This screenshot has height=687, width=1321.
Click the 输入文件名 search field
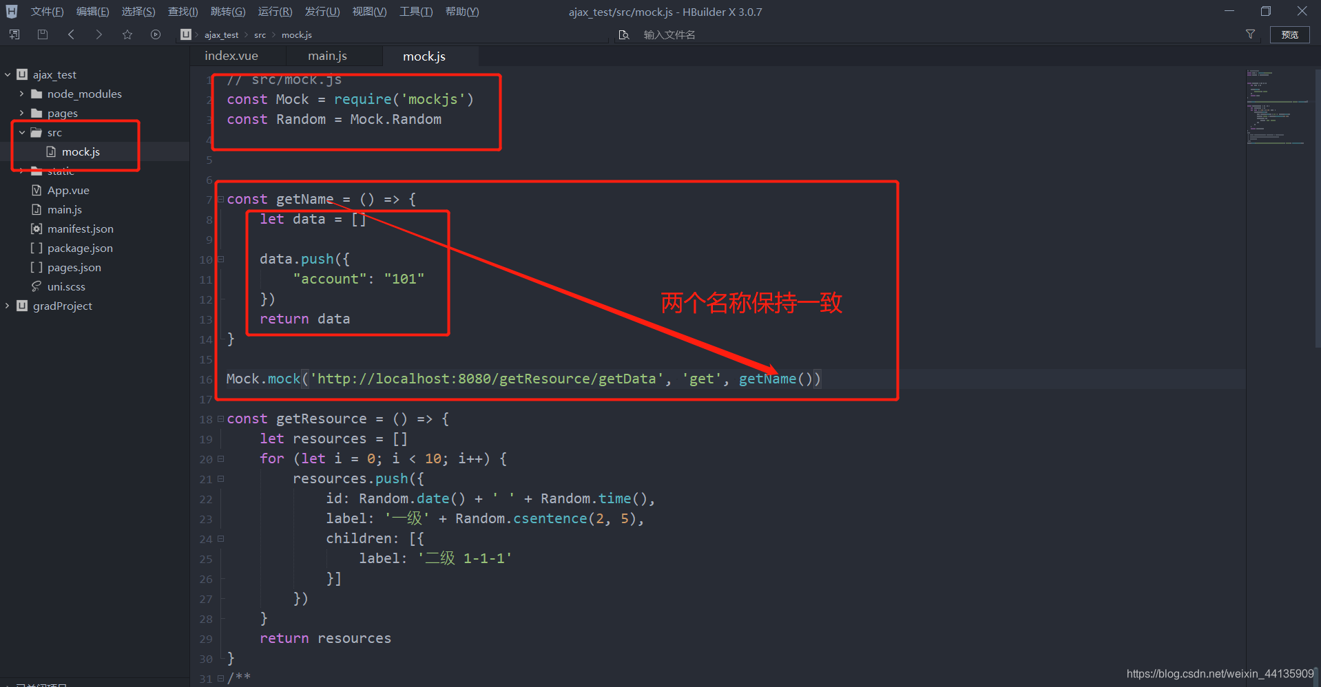coord(937,34)
